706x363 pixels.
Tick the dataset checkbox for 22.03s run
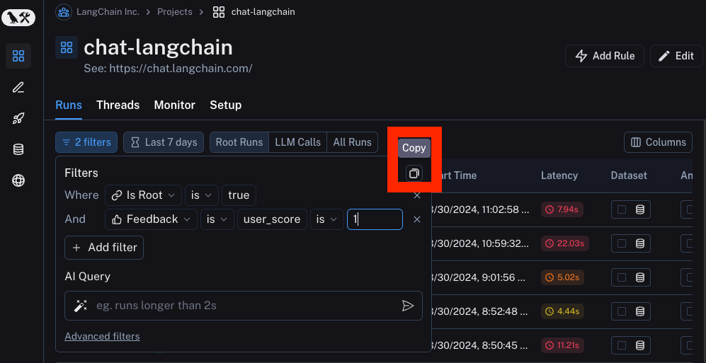tap(622, 243)
